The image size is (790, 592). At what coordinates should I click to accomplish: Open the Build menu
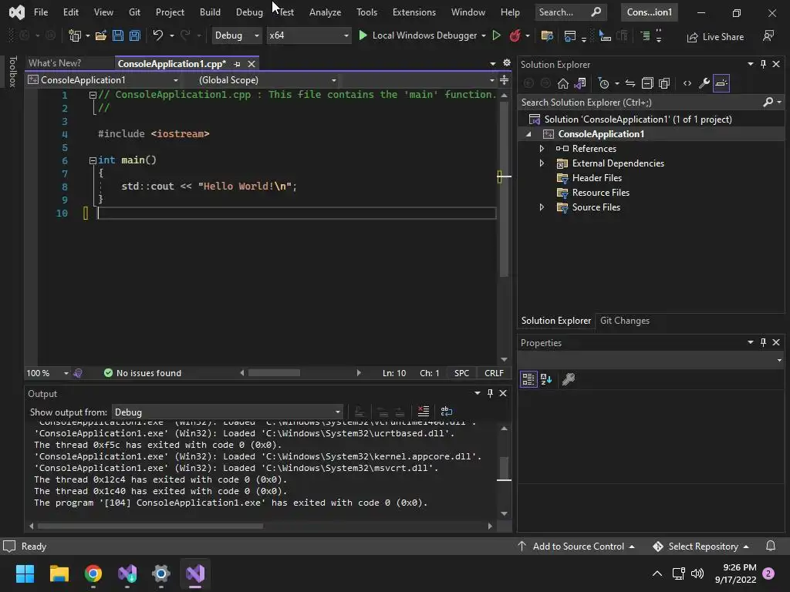point(210,12)
